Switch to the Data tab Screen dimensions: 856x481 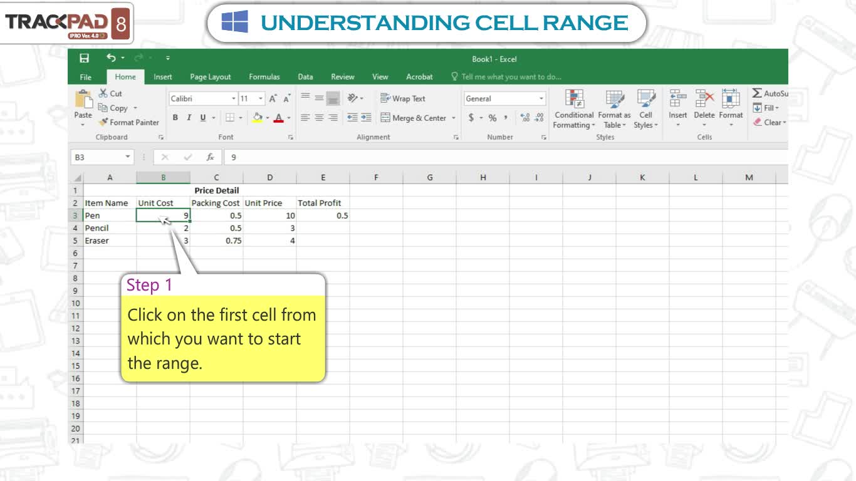coord(305,77)
